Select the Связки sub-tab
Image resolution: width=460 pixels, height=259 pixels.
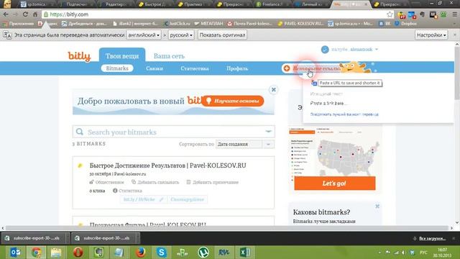pos(155,68)
